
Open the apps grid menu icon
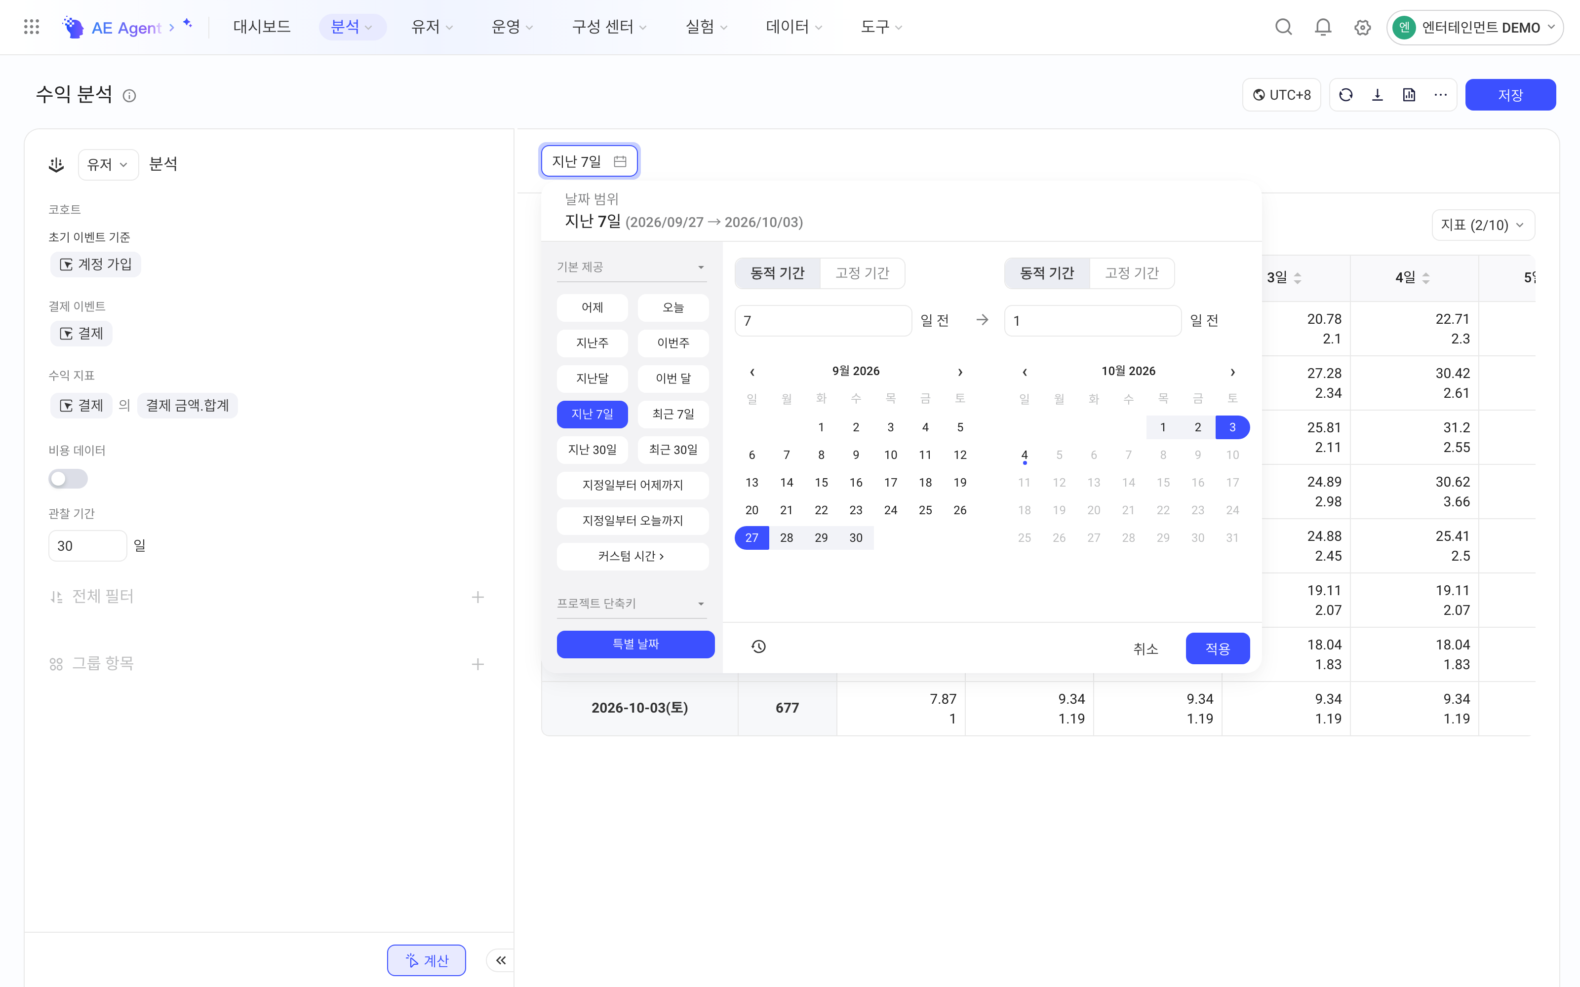[31, 27]
